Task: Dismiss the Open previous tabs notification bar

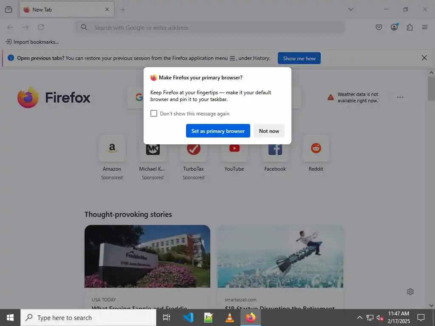Action: (424, 58)
